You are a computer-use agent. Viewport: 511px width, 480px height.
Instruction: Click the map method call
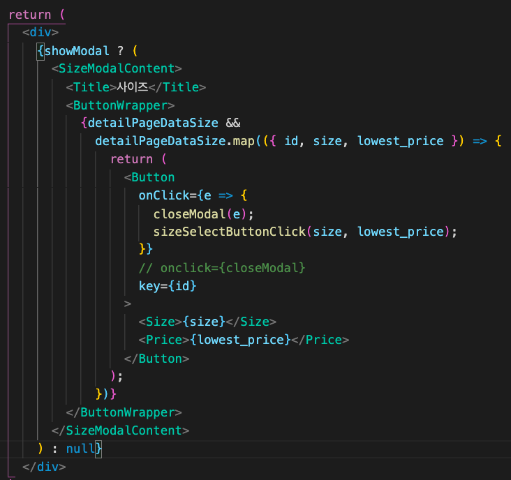click(x=244, y=141)
